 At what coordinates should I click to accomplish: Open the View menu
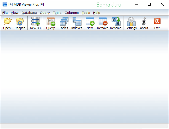tap(14, 13)
